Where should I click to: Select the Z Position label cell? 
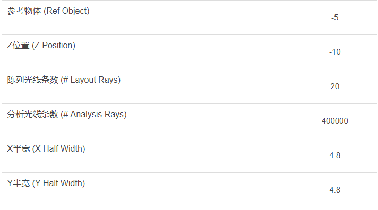pos(147,52)
